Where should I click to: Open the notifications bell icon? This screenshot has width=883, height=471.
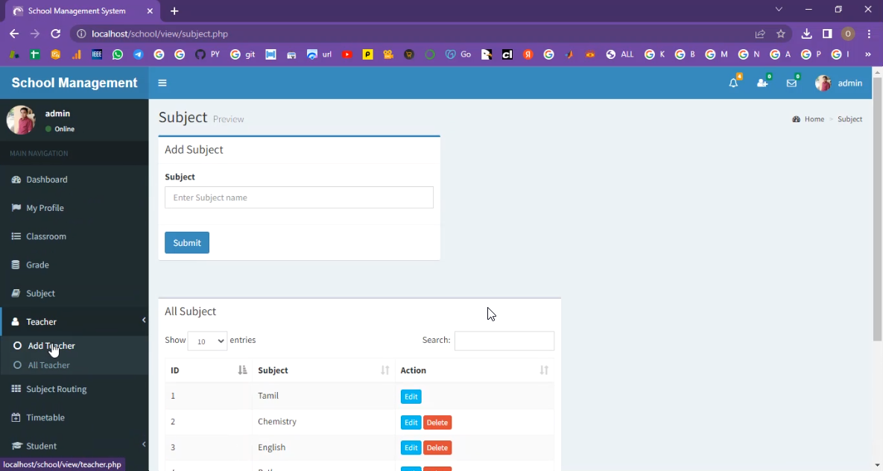pos(733,83)
